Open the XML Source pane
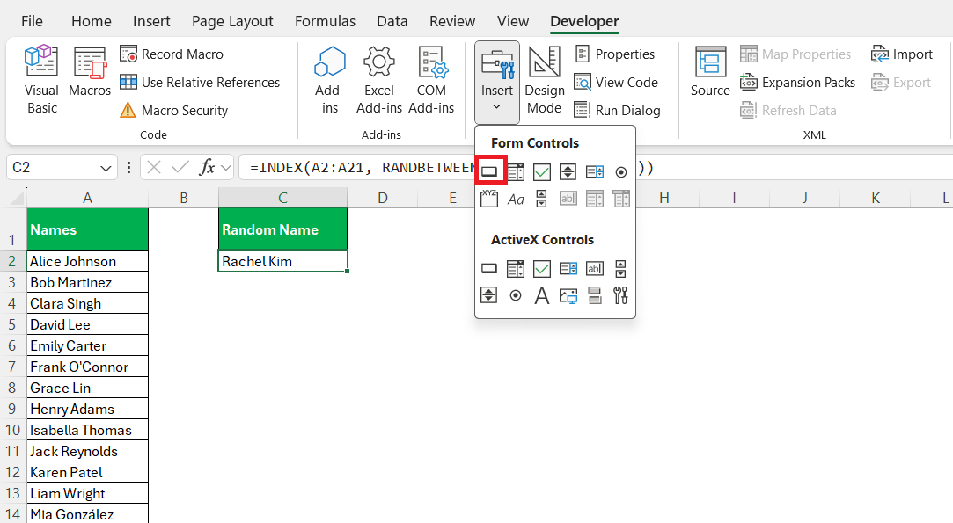 (710, 72)
